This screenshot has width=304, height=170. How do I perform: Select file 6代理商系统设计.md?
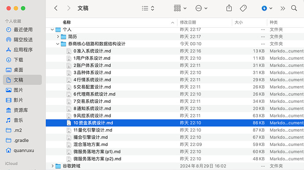[175, 94]
